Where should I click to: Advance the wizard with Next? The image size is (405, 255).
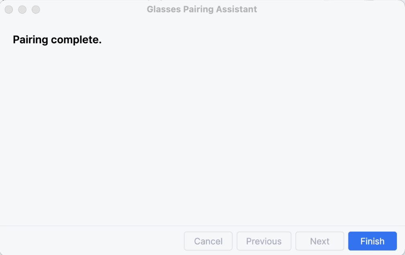[x=319, y=241]
